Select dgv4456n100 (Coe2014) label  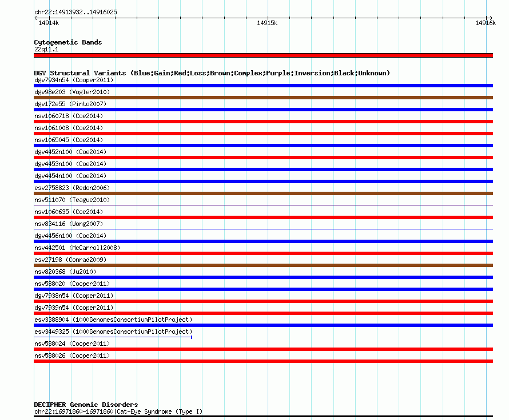[70, 236]
